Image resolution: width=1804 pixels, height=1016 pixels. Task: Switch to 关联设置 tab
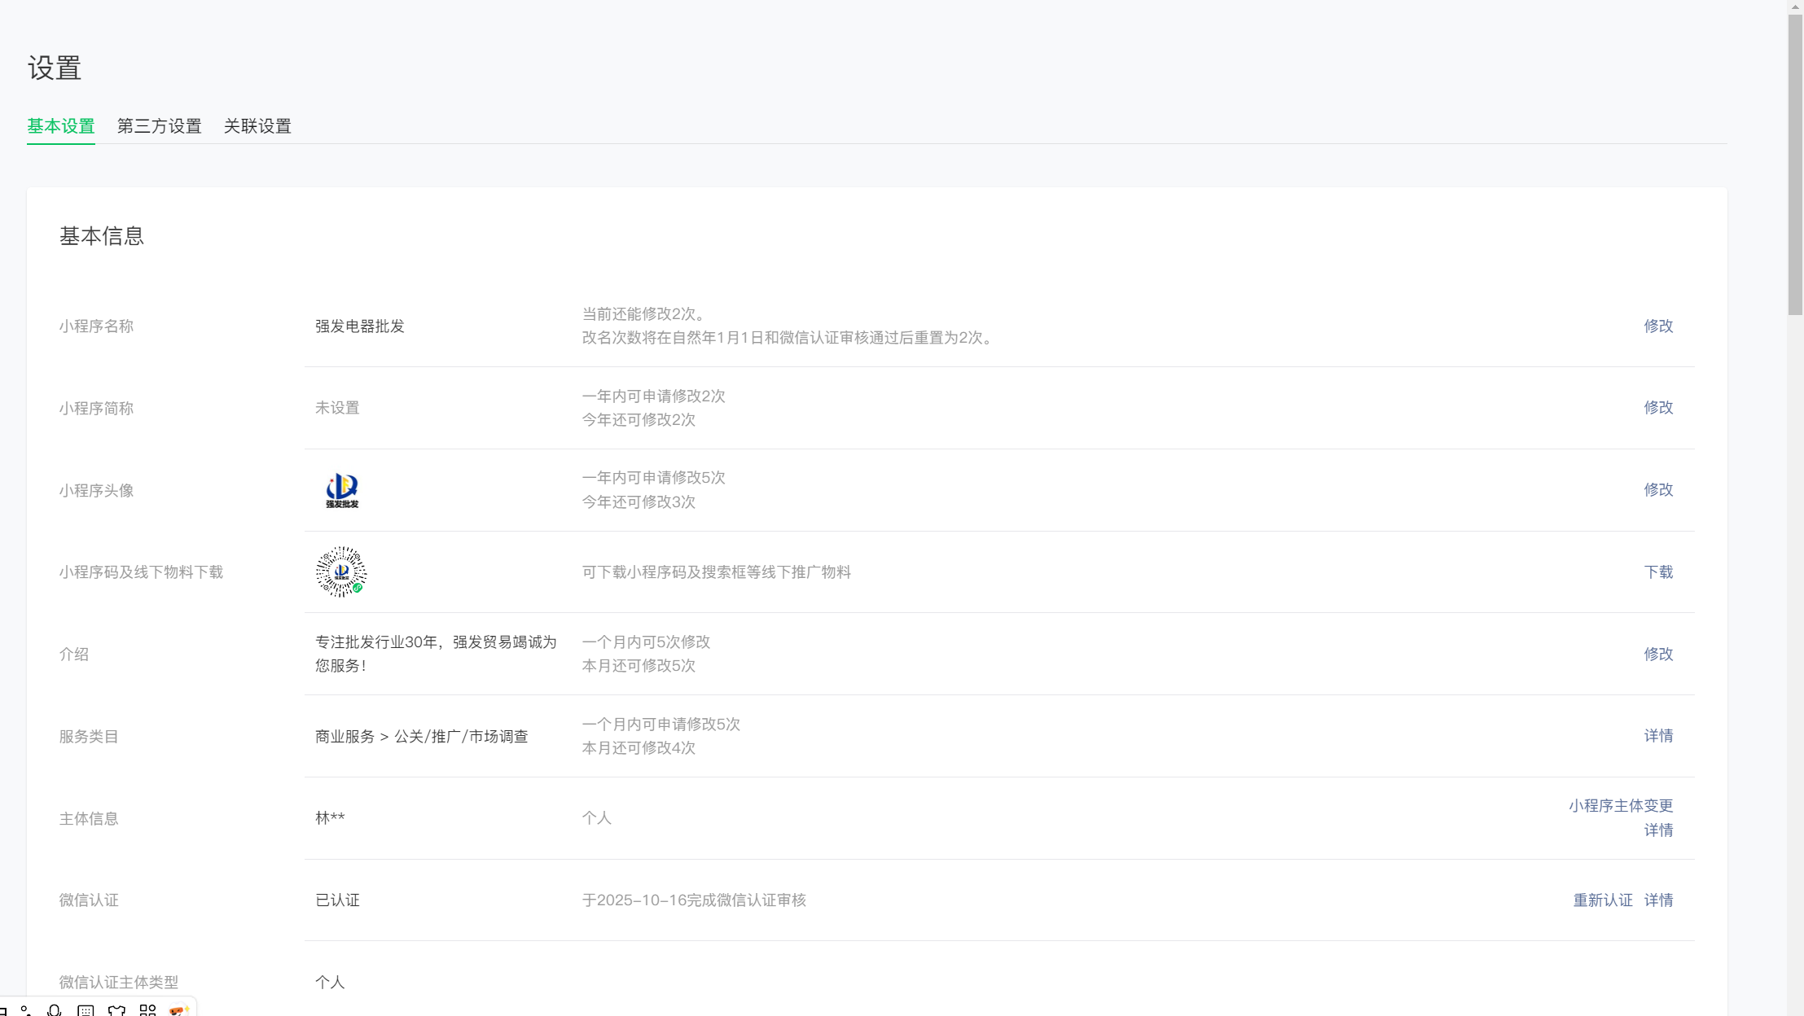coord(257,126)
